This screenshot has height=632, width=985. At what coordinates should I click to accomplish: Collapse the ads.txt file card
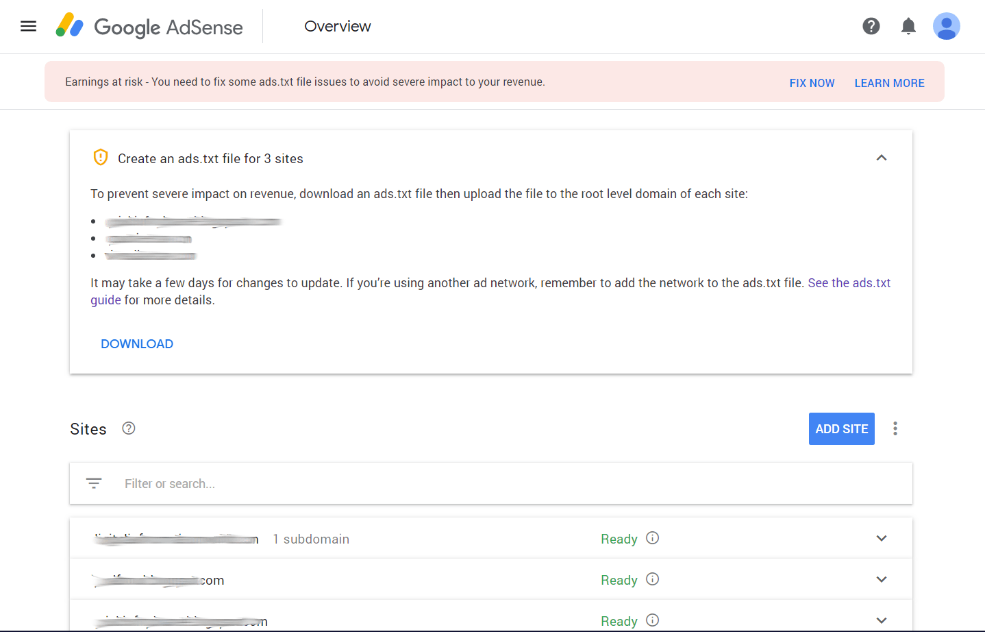[x=882, y=158]
